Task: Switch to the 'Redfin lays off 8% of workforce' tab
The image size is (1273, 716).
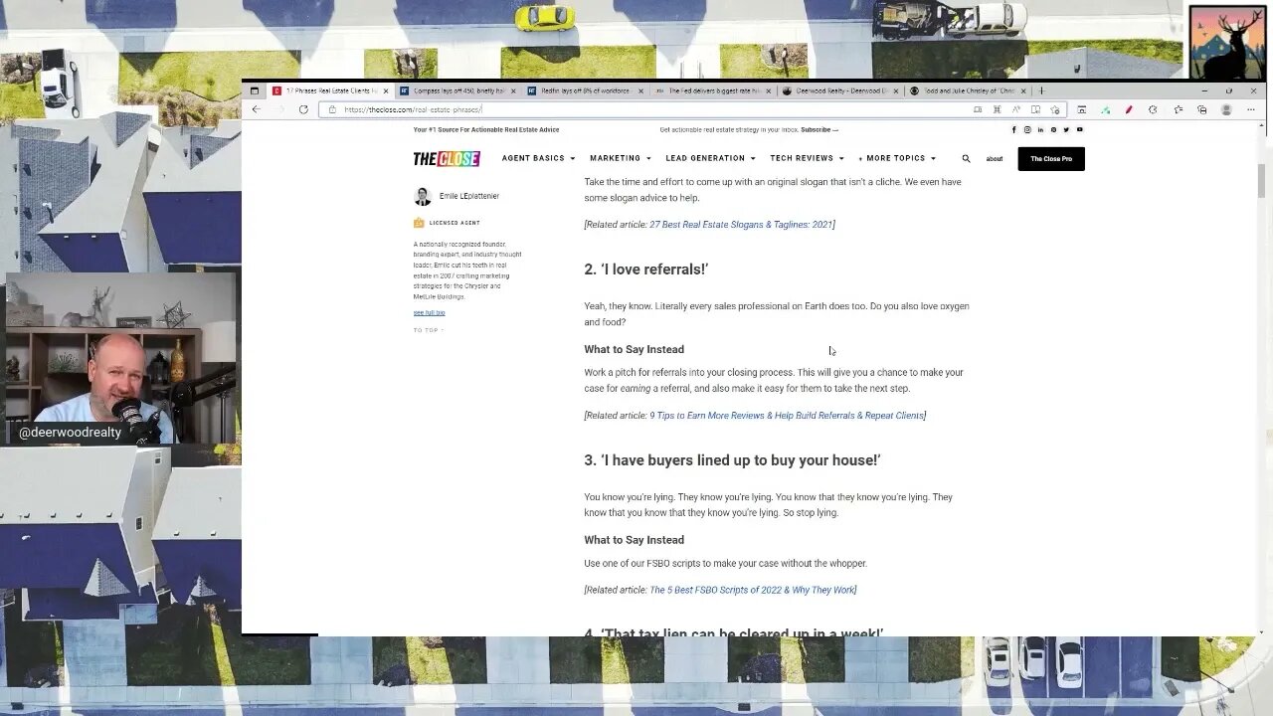Action: [585, 90]
